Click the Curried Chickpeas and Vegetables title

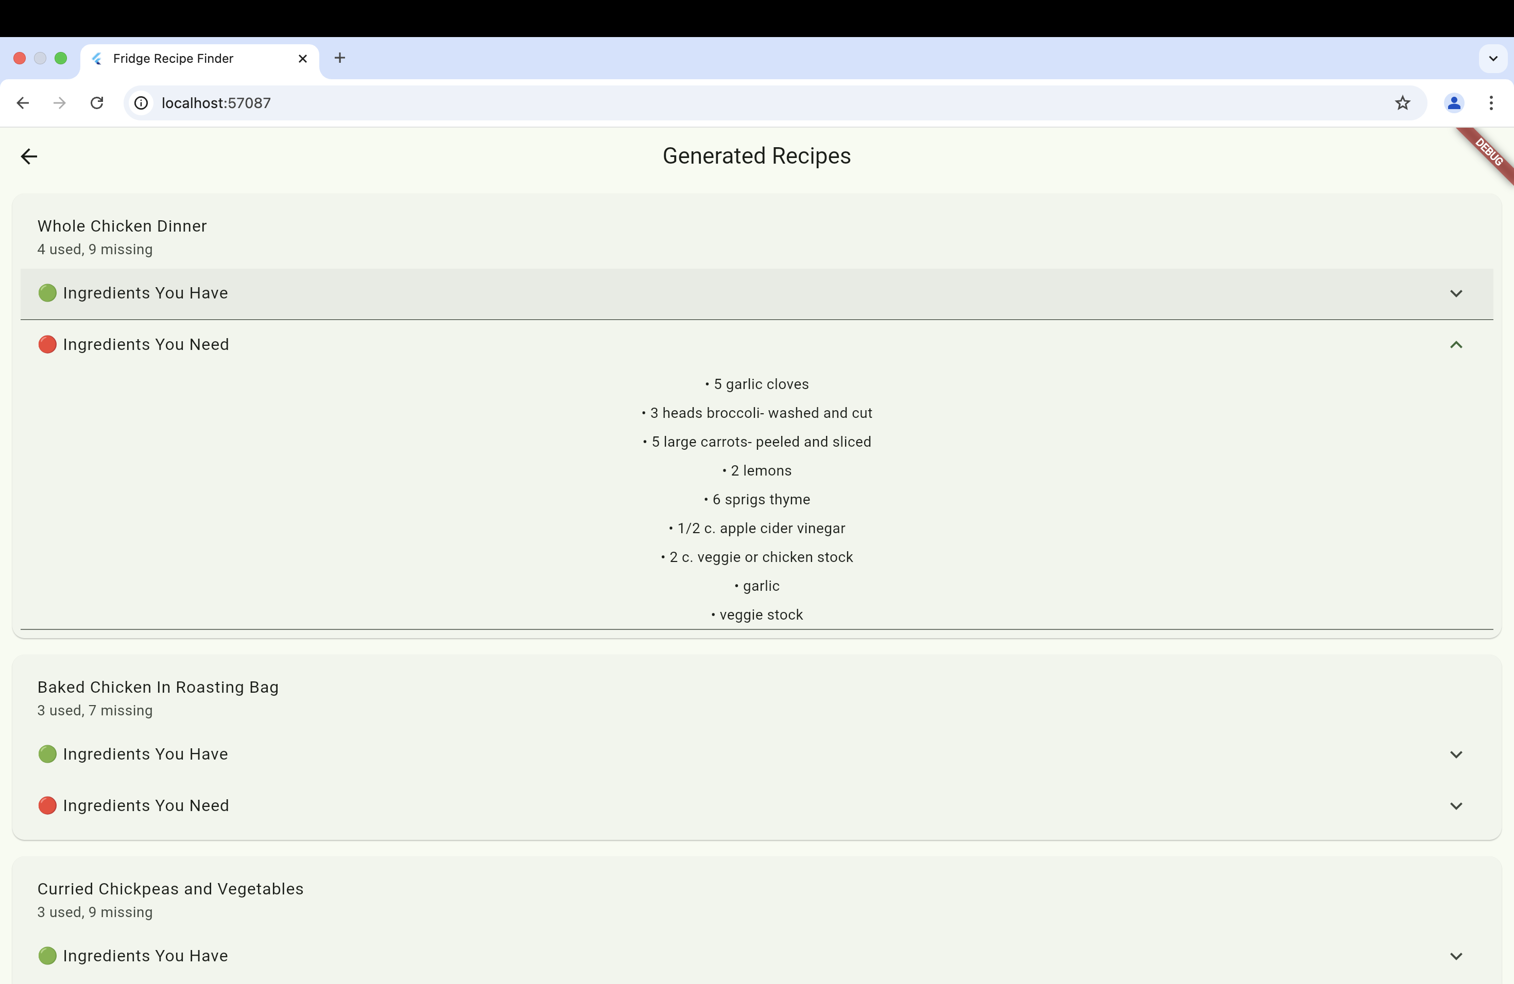pyautogui.click(x=170, y=889)
